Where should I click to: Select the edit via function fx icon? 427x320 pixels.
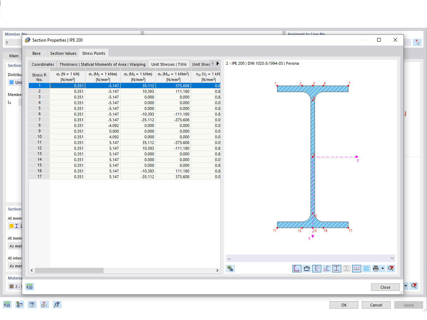[x=57, y=304]
